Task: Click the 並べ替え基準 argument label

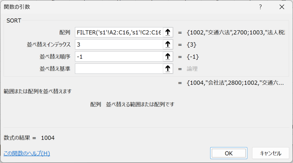Action: [55, 69]
